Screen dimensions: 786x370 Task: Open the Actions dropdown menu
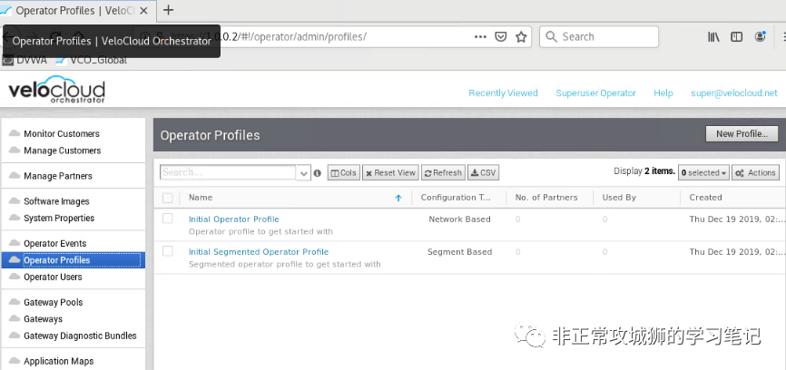(755, 172)
